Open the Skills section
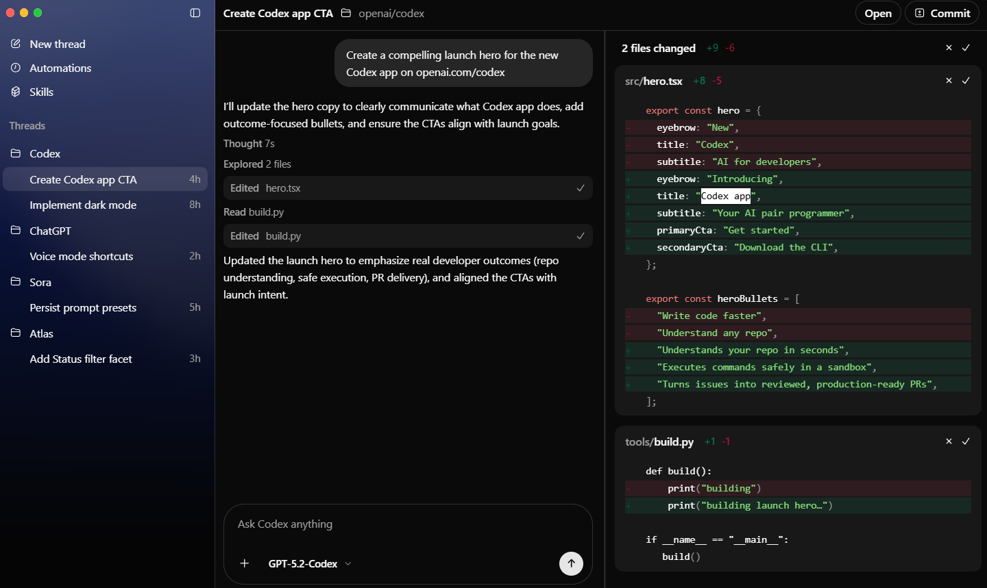This screenshot has width=987, height=588. tap(41, 92)
